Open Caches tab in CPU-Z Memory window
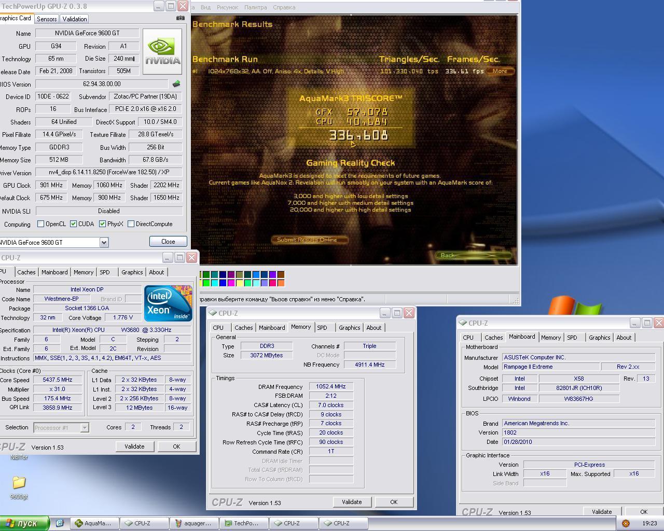 coord(243,328)
